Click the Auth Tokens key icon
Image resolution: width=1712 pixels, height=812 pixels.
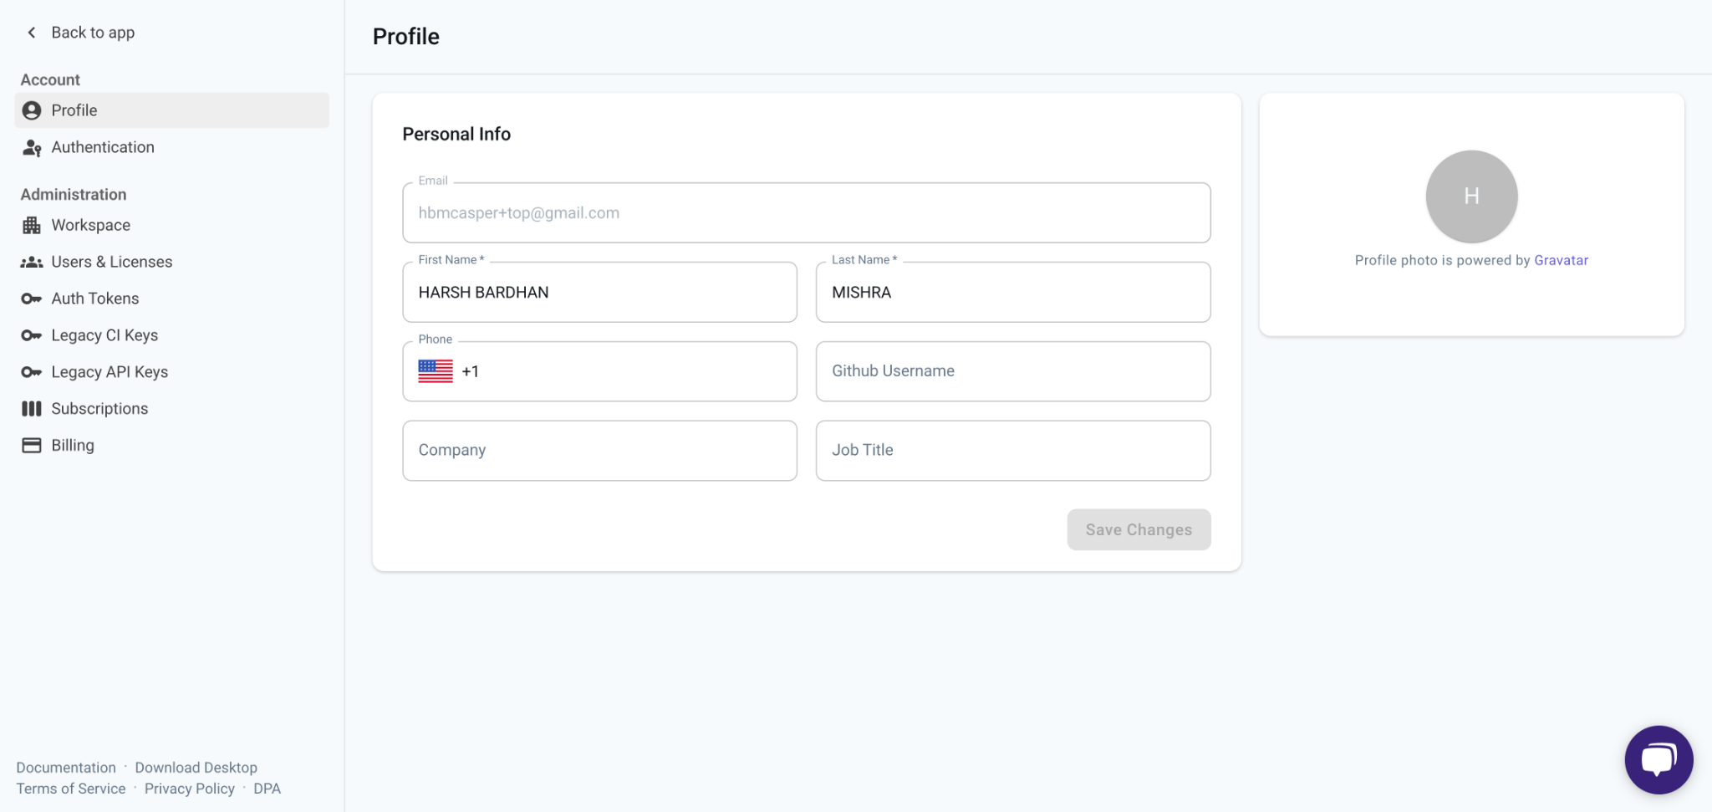pos(32,298)
